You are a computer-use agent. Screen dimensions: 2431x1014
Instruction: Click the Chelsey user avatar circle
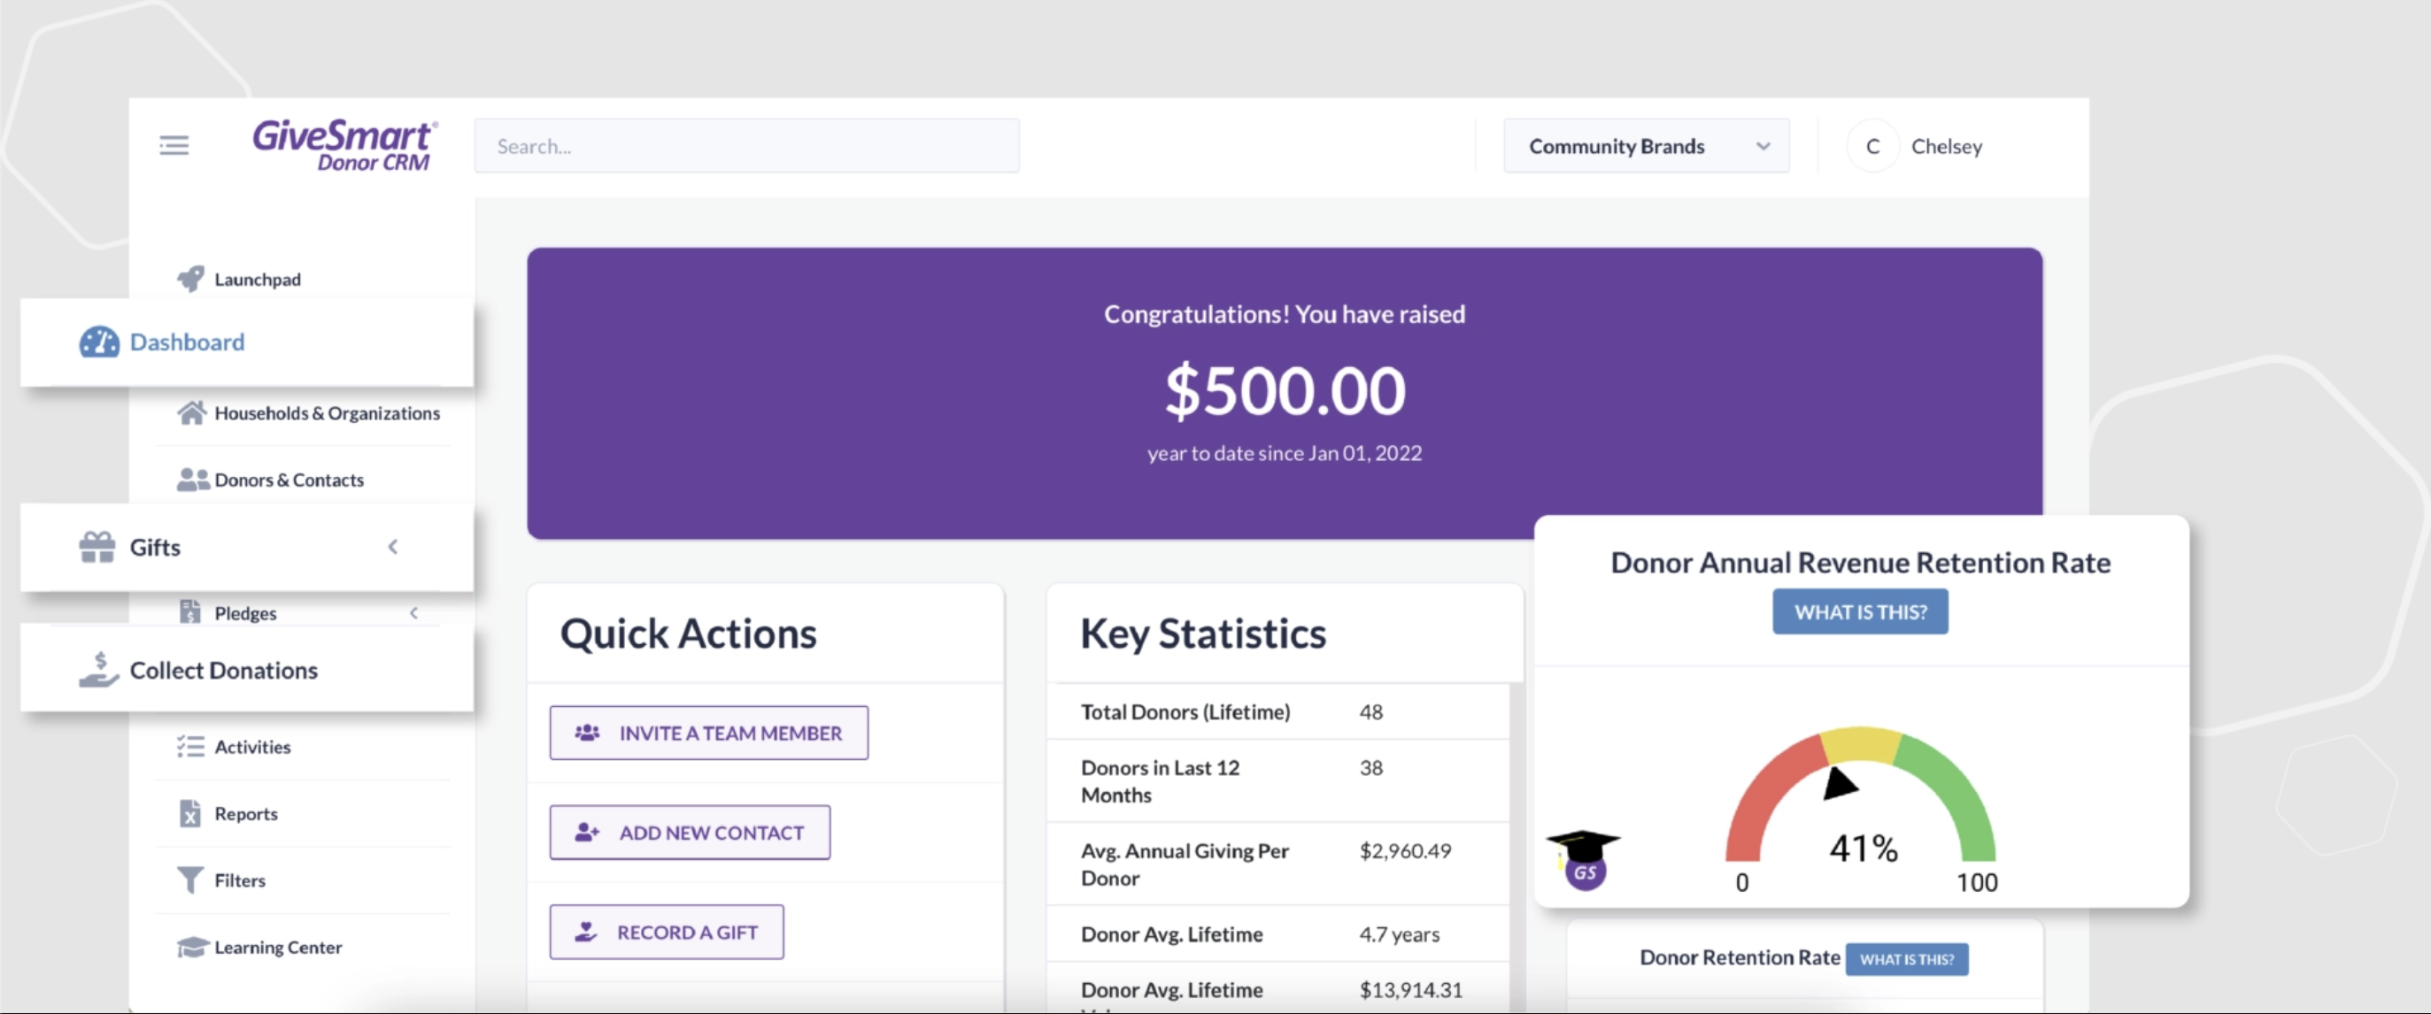point(1872,146)
